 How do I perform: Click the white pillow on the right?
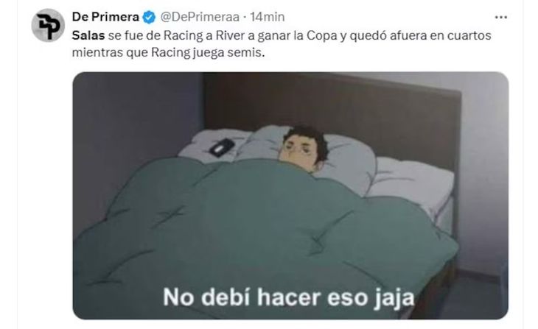412,185
